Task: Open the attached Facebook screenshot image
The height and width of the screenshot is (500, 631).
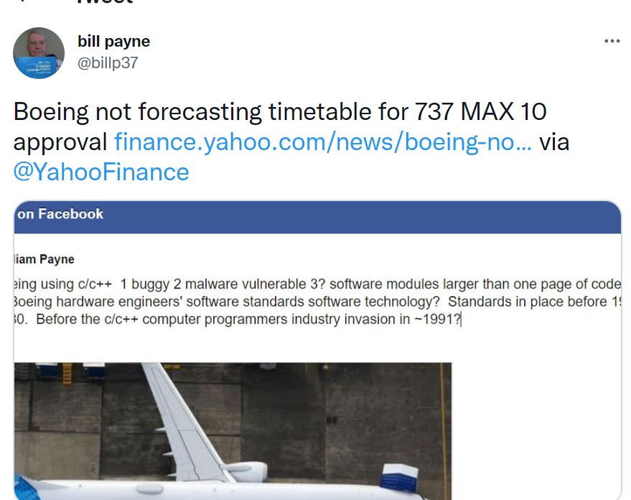Action: pos(317,351)
